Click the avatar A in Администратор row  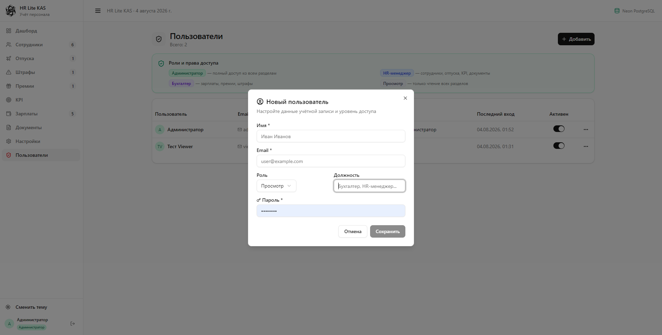160,130
